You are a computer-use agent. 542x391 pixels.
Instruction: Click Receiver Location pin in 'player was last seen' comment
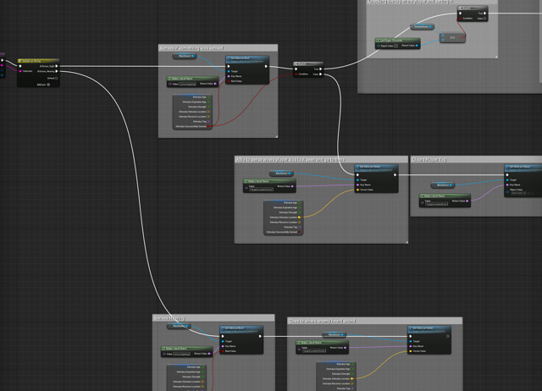pyautogui.click(x=299, y=222)
